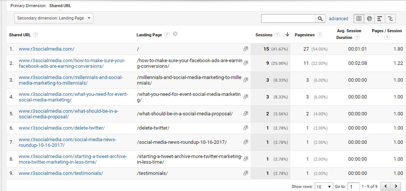Go to previous page of results

385,187
